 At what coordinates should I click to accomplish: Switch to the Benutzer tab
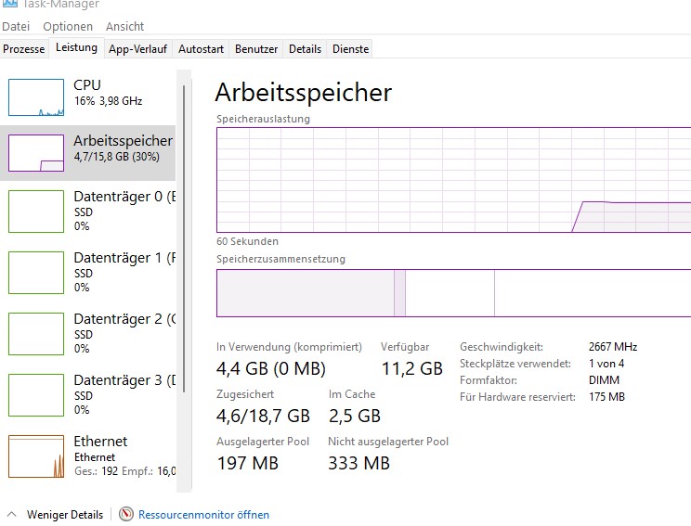(x=255, y=49)
